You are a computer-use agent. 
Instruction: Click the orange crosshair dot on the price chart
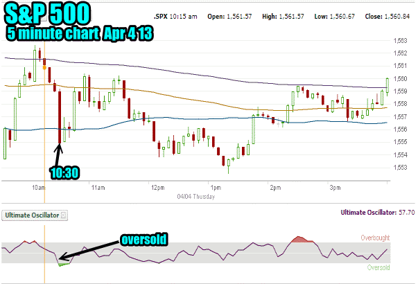point(44,68)
